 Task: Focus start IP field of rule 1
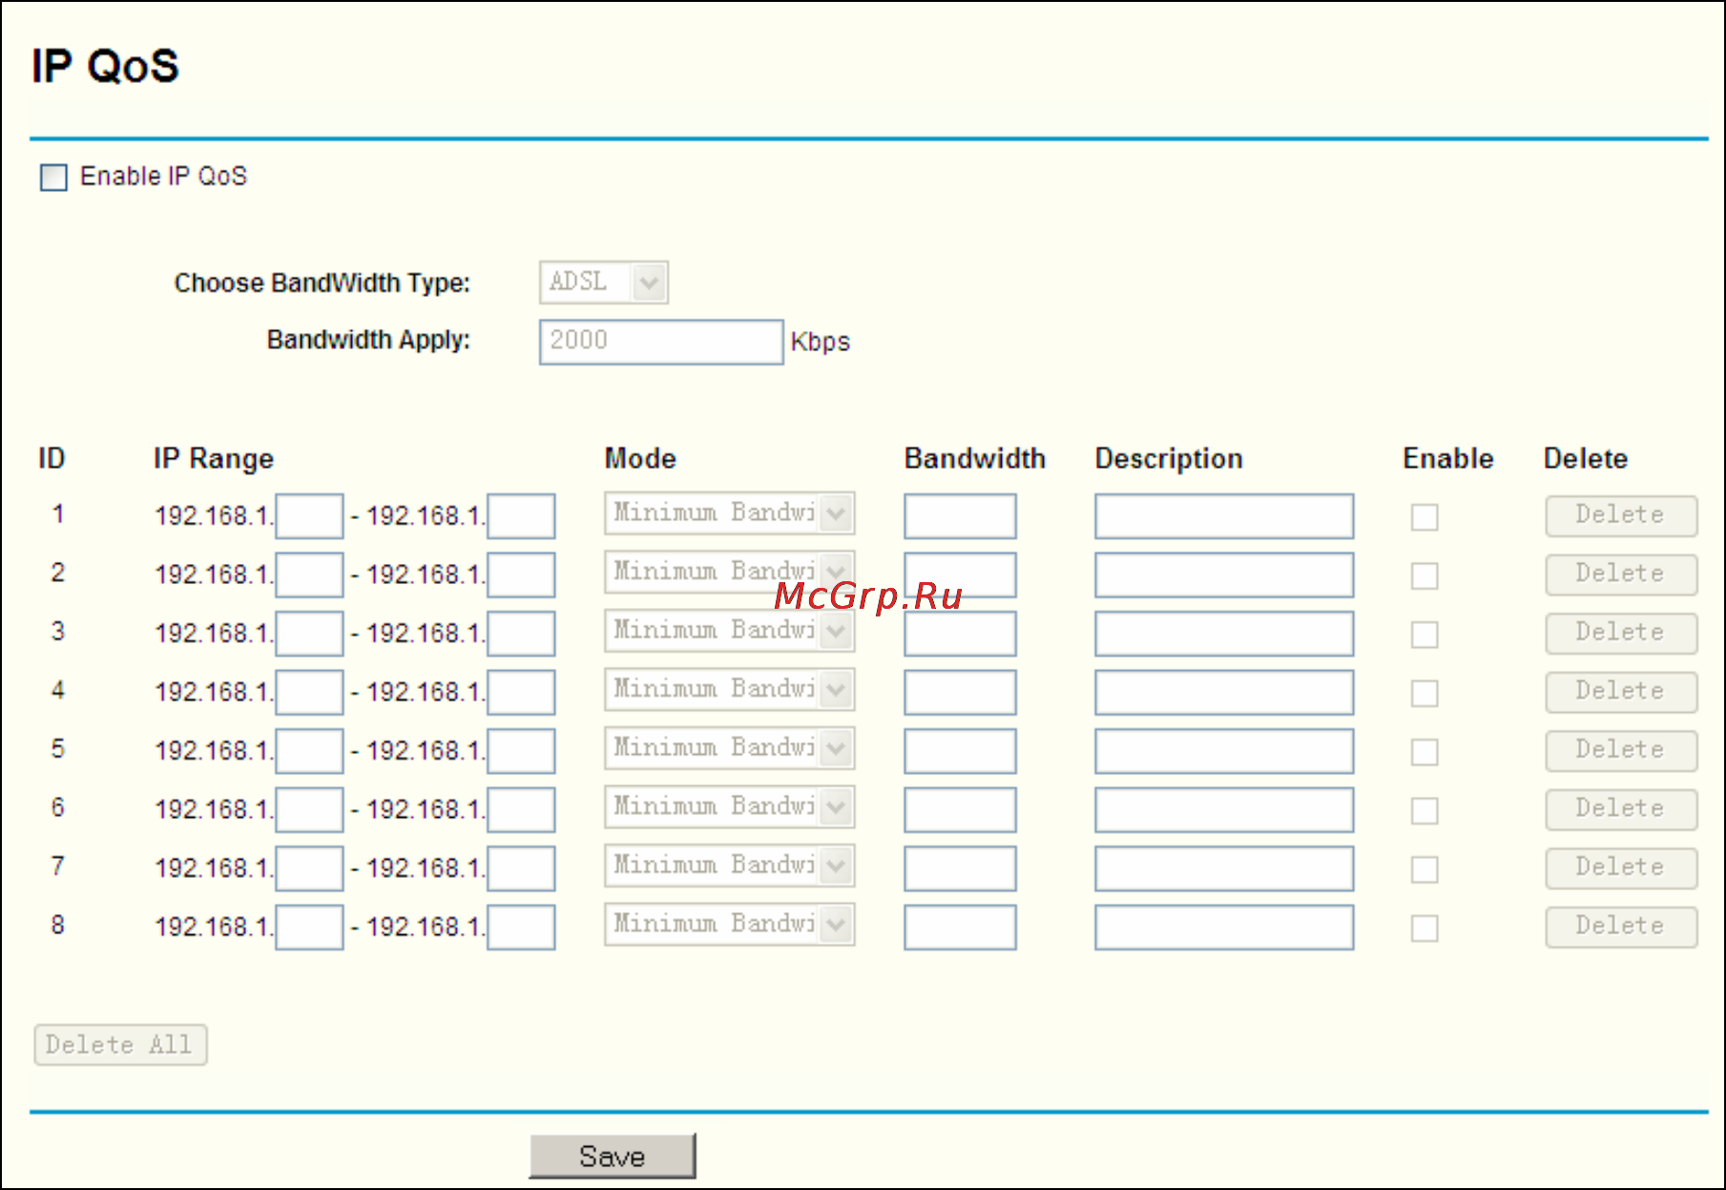coord(309,516)
